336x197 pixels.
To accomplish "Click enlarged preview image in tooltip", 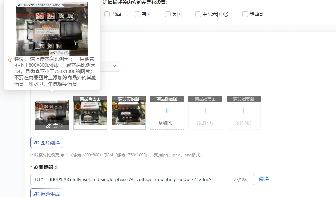I will (52, 29).
